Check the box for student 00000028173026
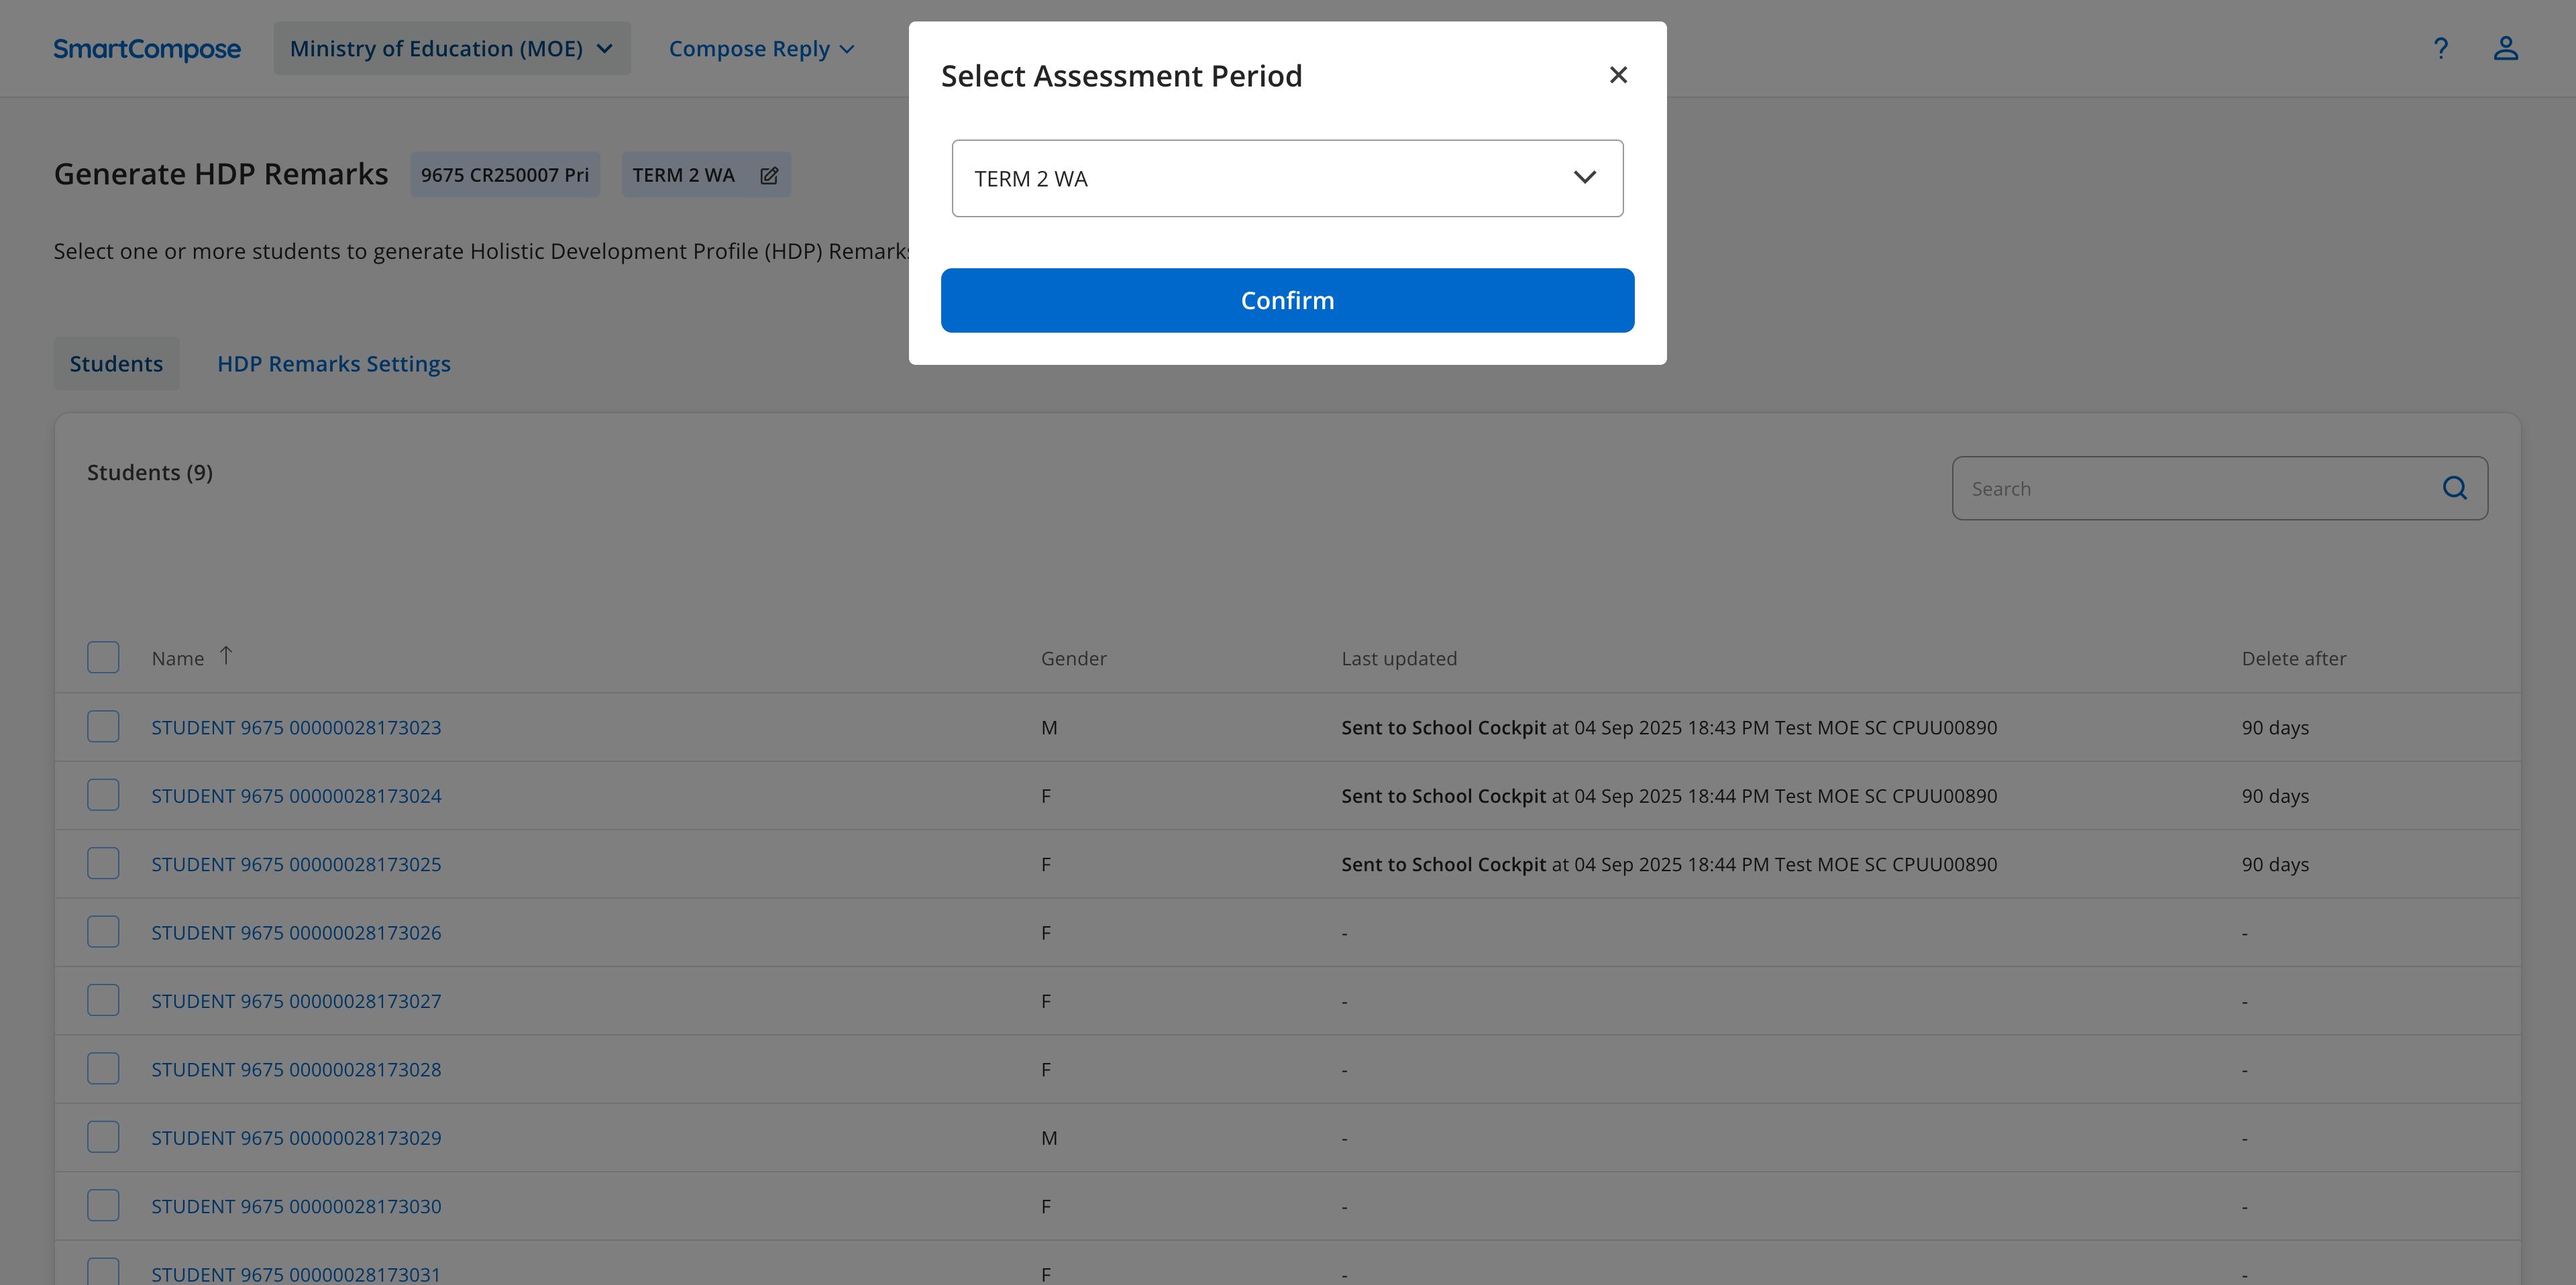 tap(103, 932)
